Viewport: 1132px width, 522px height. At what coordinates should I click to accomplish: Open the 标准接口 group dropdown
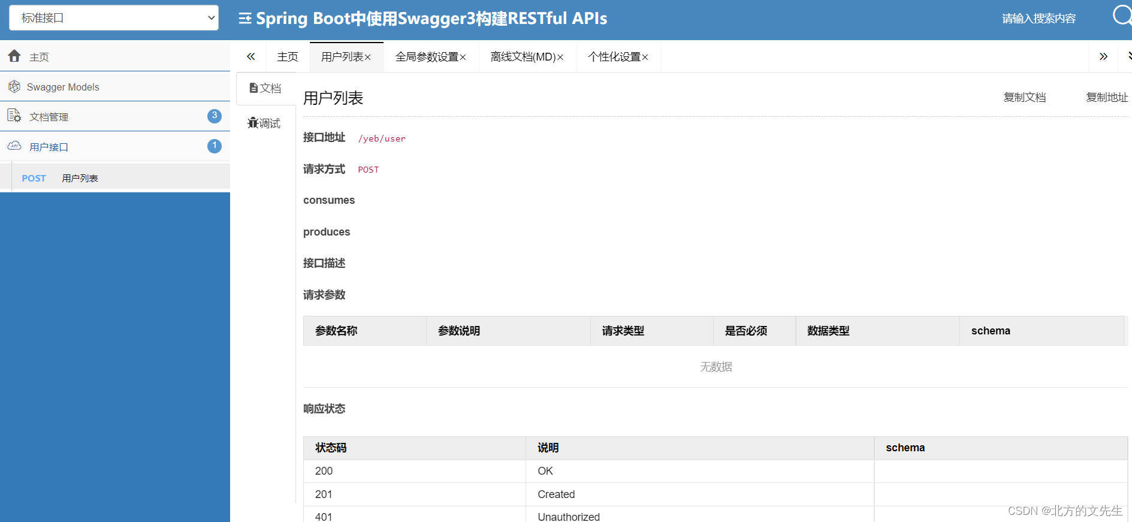[x=114, y=18]
